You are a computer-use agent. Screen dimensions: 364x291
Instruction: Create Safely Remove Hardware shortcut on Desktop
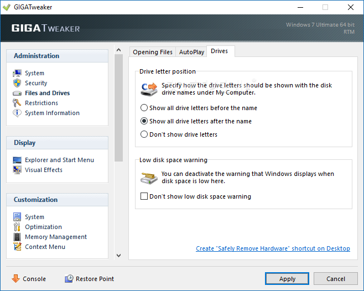point(273,248)
